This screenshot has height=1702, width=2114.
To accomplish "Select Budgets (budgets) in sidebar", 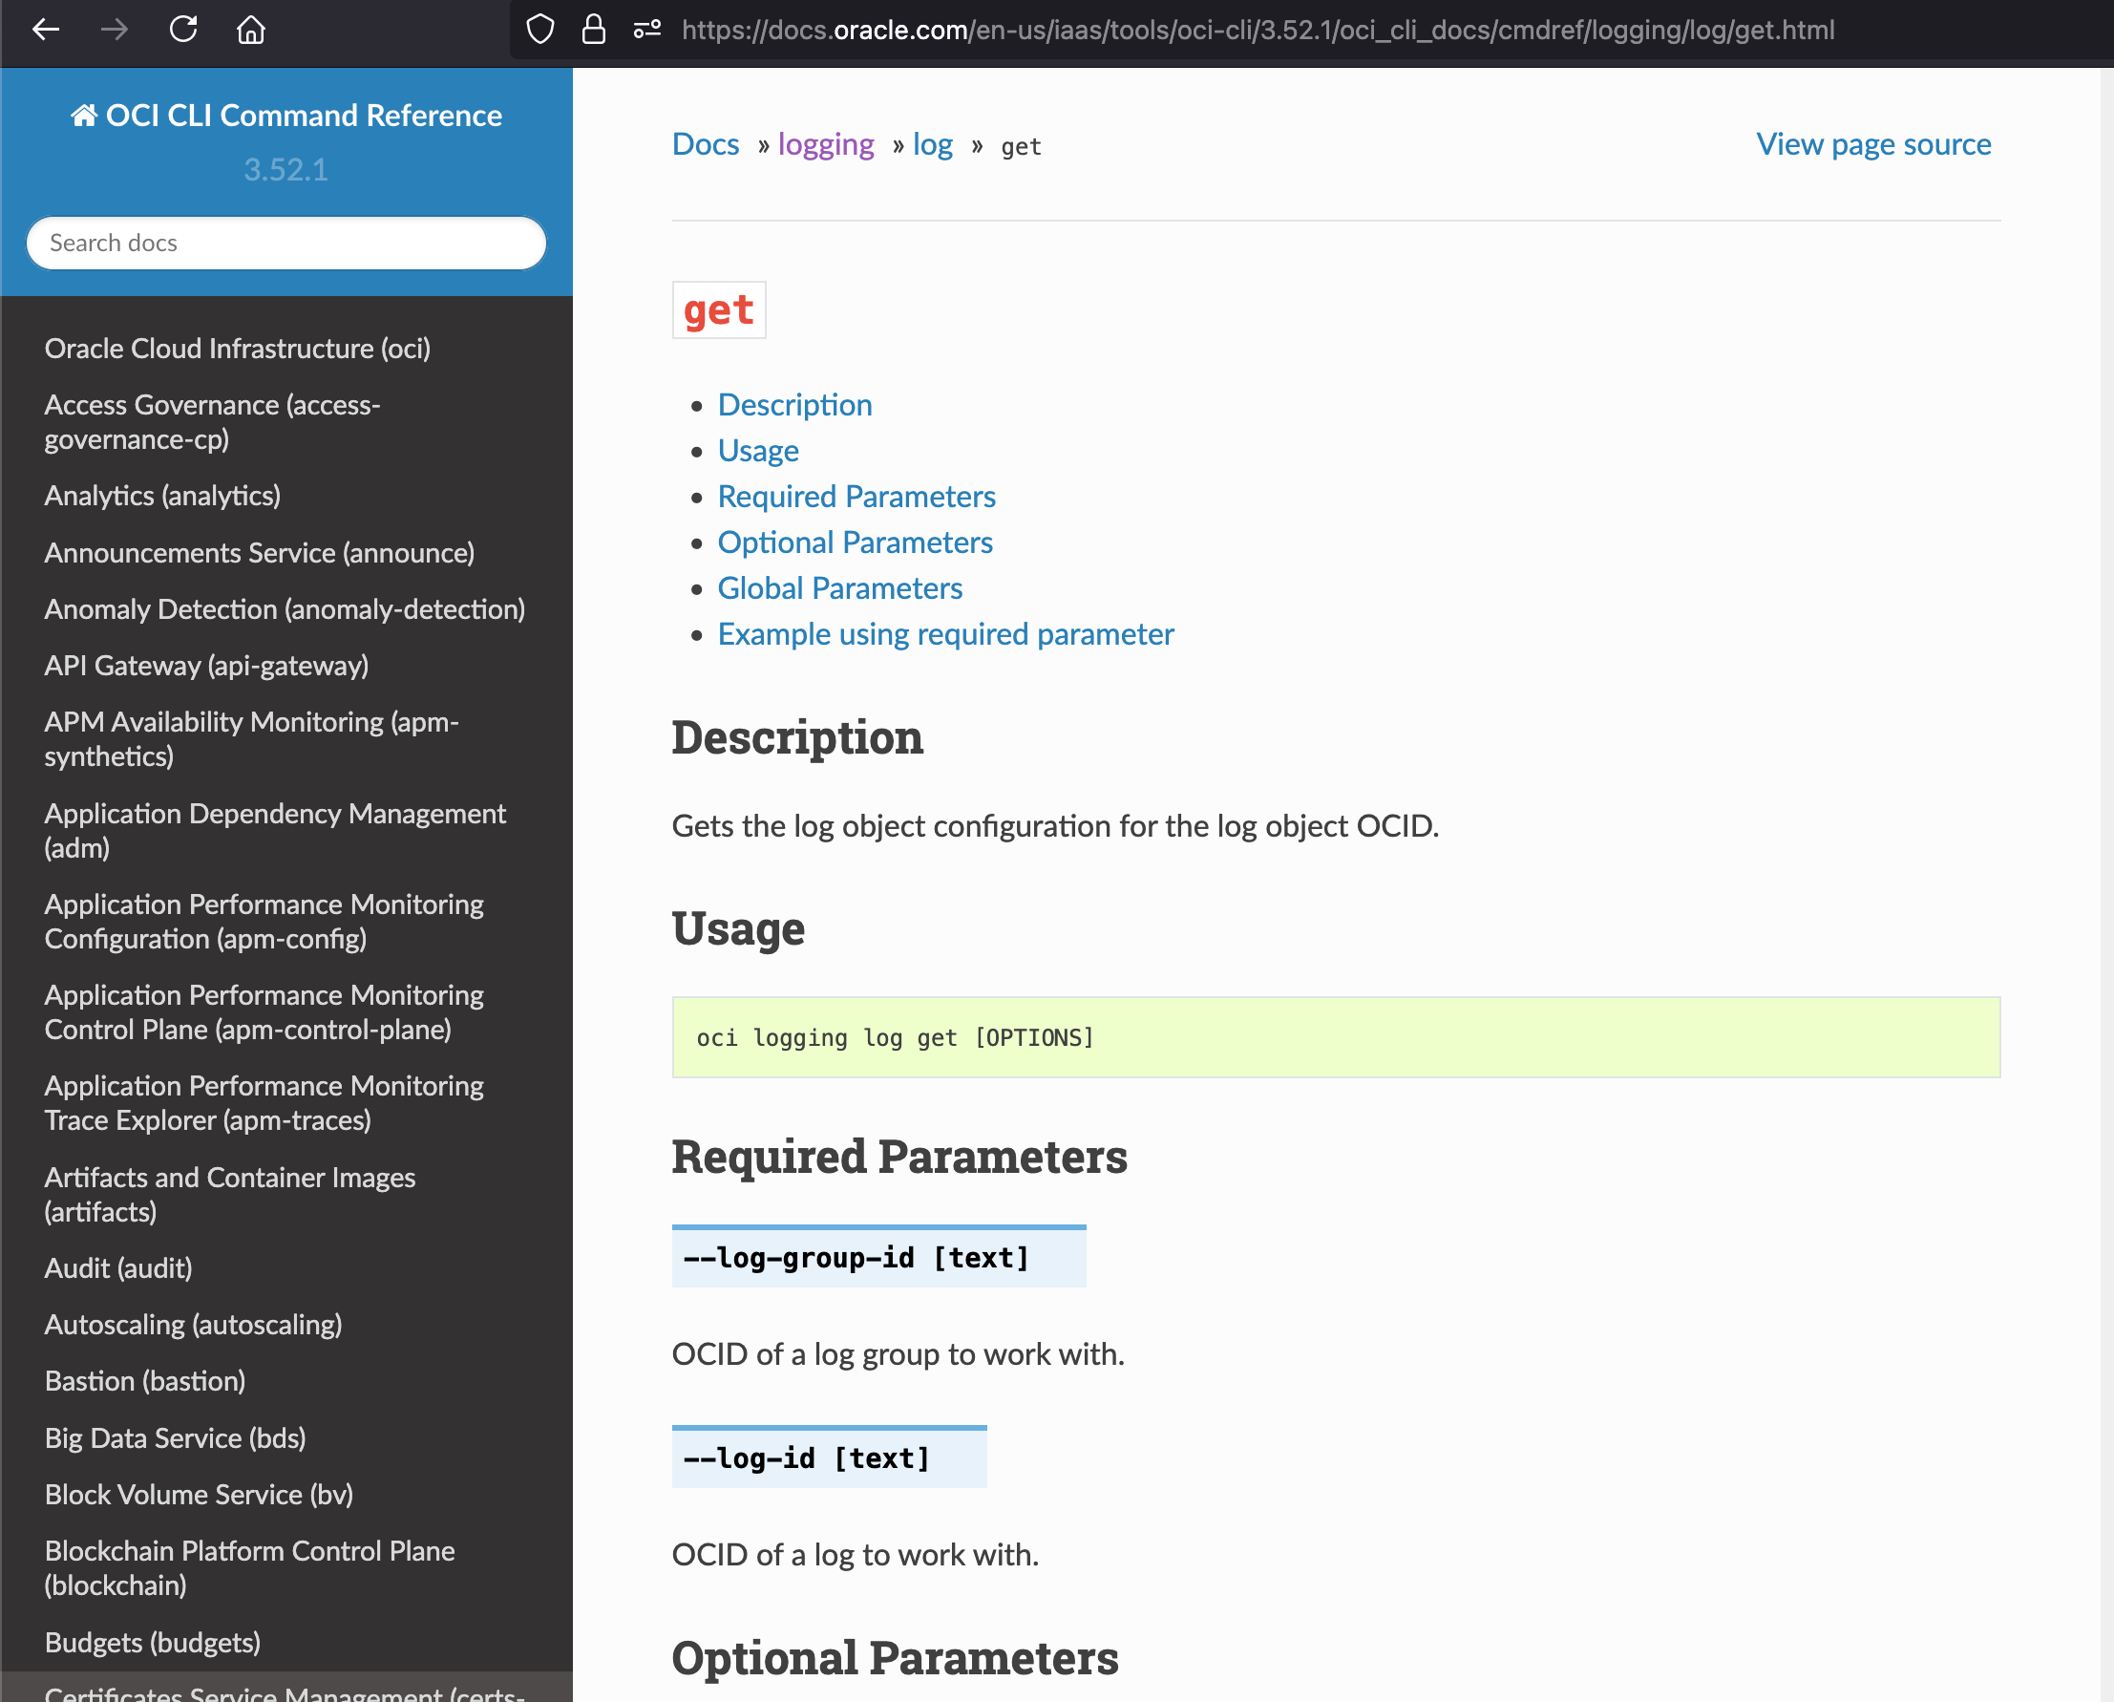I will [x=153, y=1642].
